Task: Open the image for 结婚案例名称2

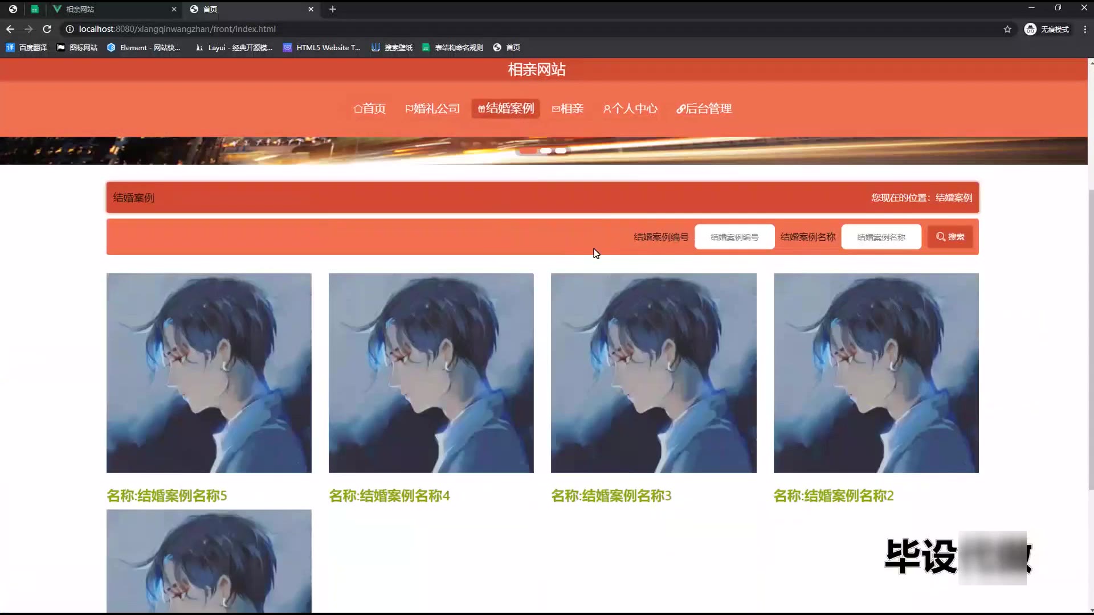Action: (x=876, y=373)
